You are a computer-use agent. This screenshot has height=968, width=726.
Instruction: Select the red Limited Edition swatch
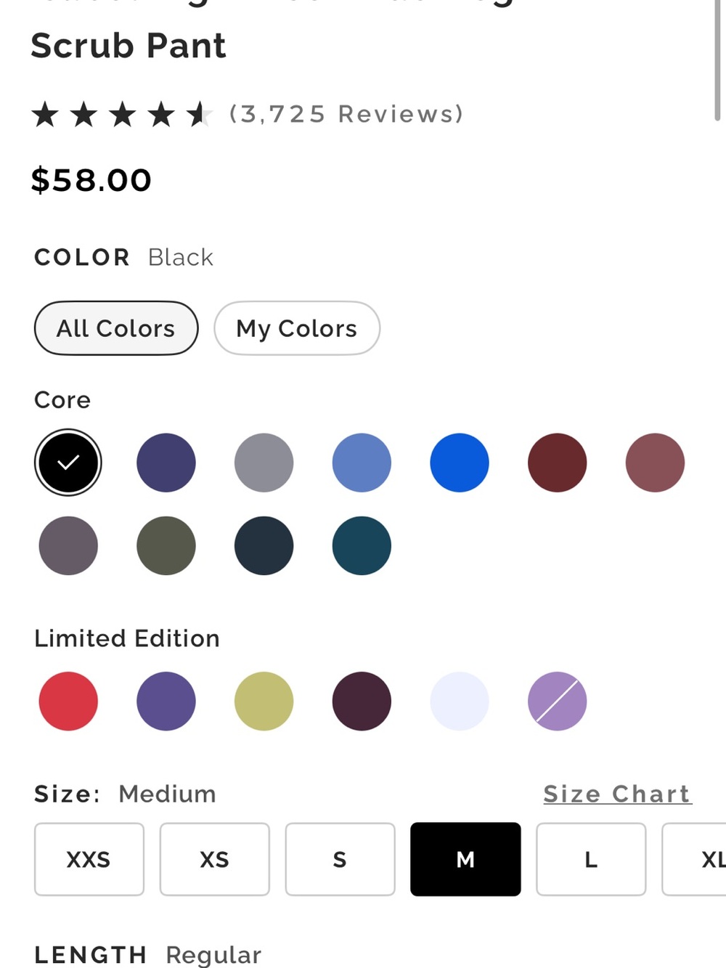coord(68,701)
